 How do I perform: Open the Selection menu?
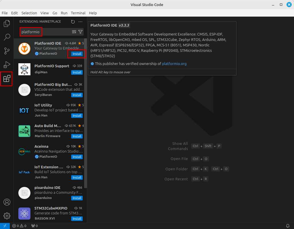[x=29, y=13]
